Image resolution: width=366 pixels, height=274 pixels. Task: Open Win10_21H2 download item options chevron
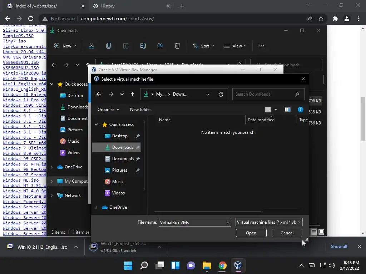coord(76,247)
